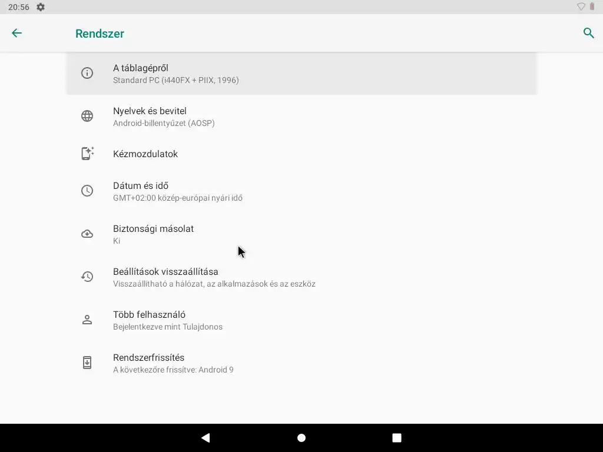Screen dimensions: 603x452
Task: Click 'GMT+02:00 közép-európai nyári idő' text
Action: click(178, 198)
